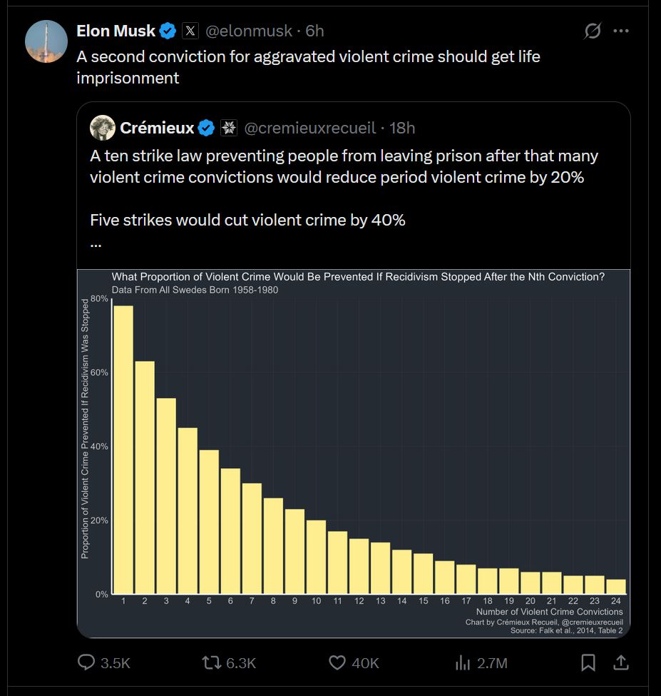661x696 pixels.
Task: Open the three-dot more options menu
Action: (x=620, y=31)
